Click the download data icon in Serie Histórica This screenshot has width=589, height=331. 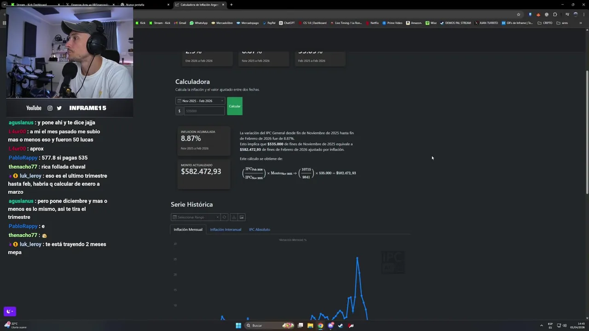point(234,217)
